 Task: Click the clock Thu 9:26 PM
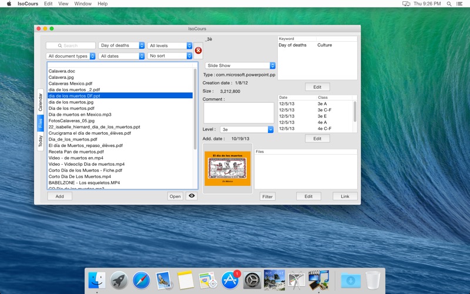point(427,4)
